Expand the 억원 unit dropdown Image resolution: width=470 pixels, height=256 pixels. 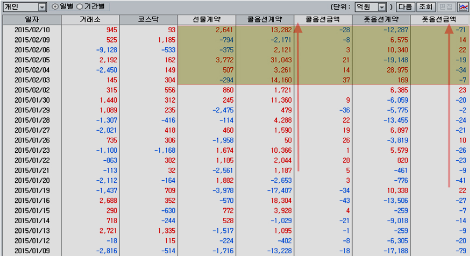382,7
